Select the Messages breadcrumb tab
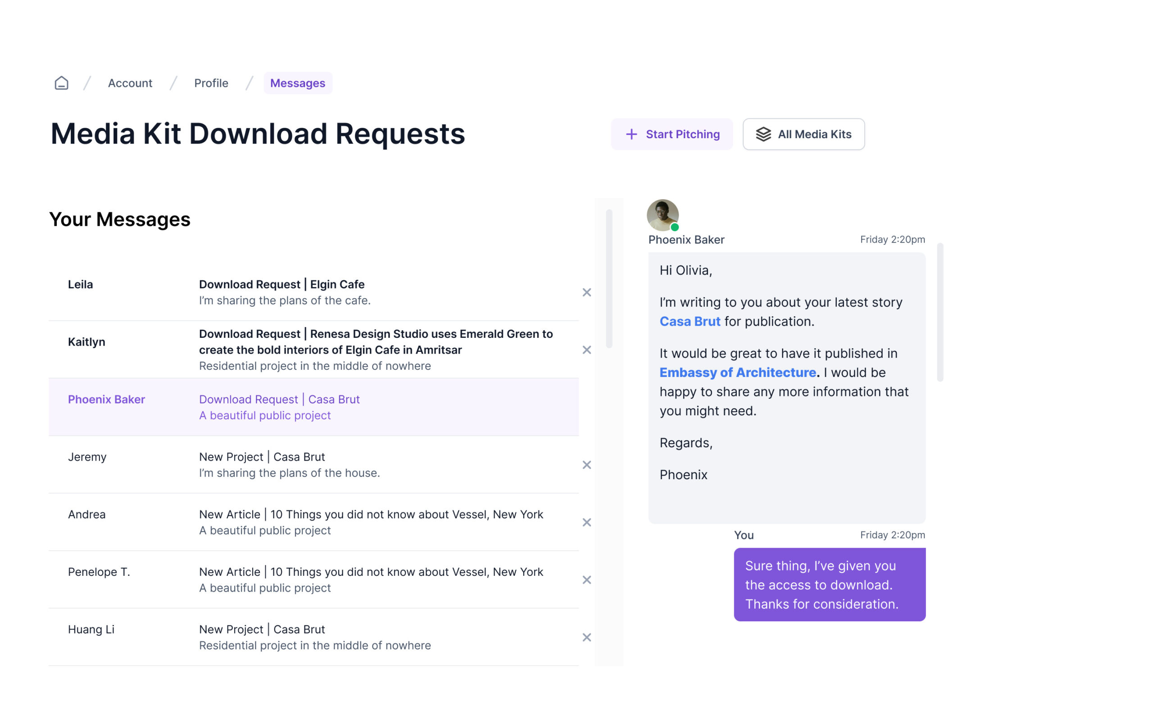Screen dimensions: 1153x714 (297, 83)
